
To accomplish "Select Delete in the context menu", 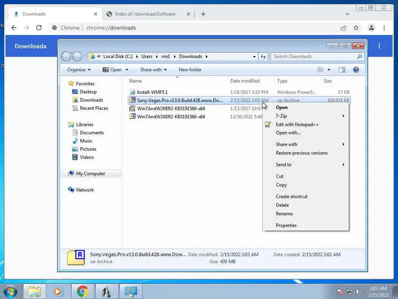I will click(x=306, y=205).
